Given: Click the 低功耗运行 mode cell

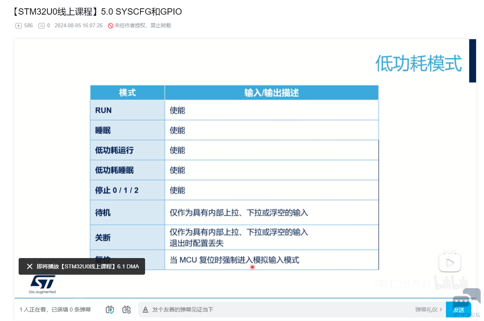Looking at the screenshot, I should point(127,150).
